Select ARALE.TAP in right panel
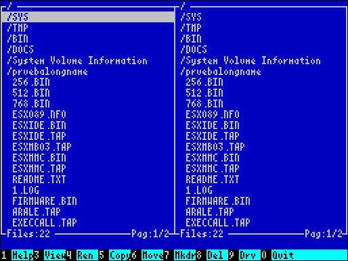The width and height of the screenshot is (348, 261). (210, 212)
